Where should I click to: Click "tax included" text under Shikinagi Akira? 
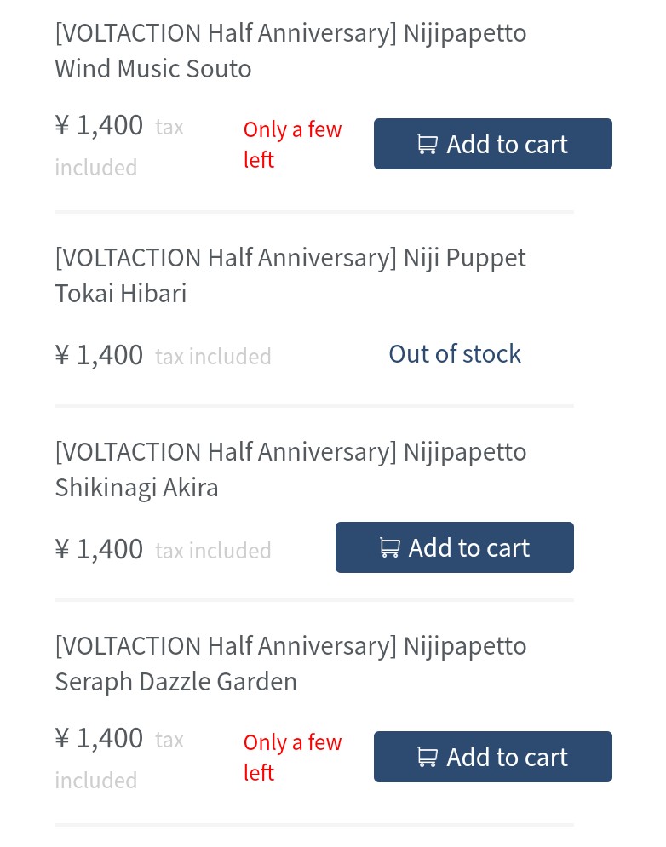(213, 552)
